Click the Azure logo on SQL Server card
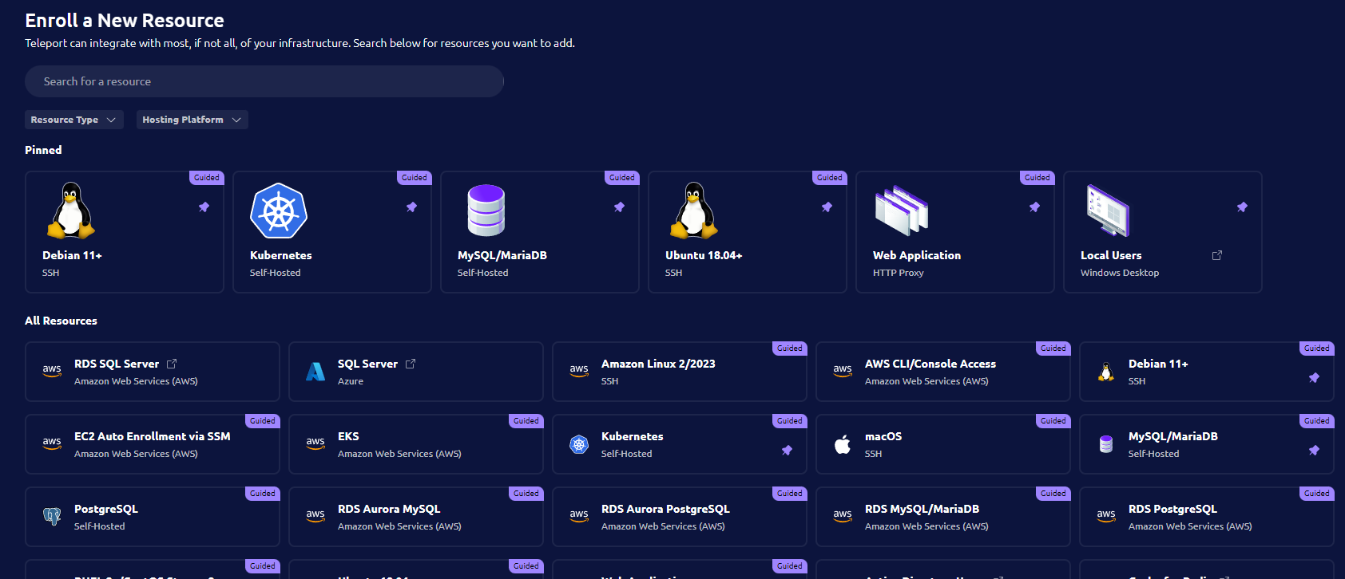Viewport: 1345px width, 579px height. 315,372
